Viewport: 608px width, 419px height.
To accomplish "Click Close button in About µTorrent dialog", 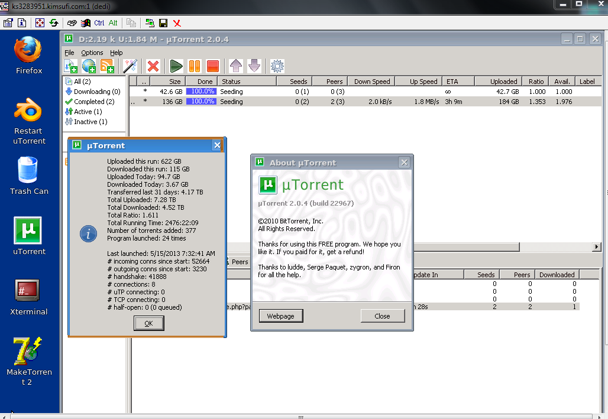I will [x=382, y=316].
